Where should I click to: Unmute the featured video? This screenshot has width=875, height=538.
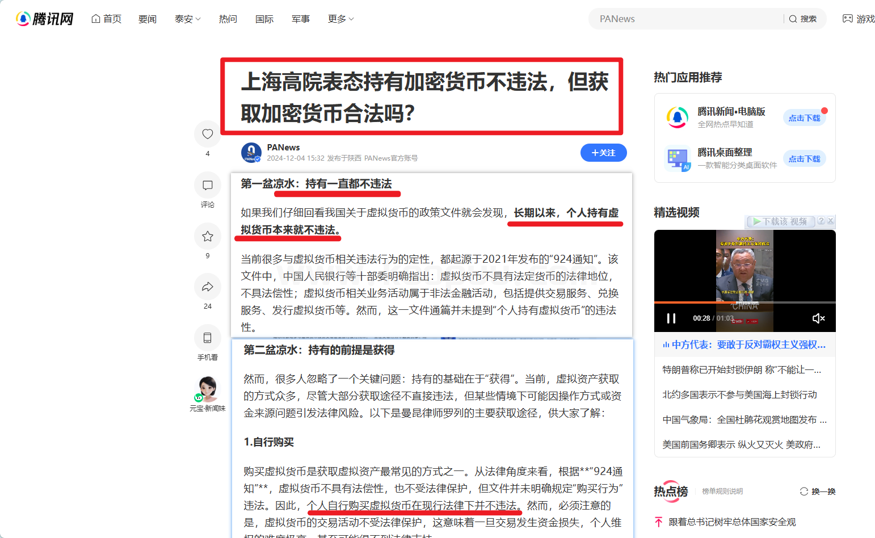(818, 318)
